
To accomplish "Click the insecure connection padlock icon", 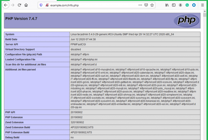I will [x=47, y=5].
